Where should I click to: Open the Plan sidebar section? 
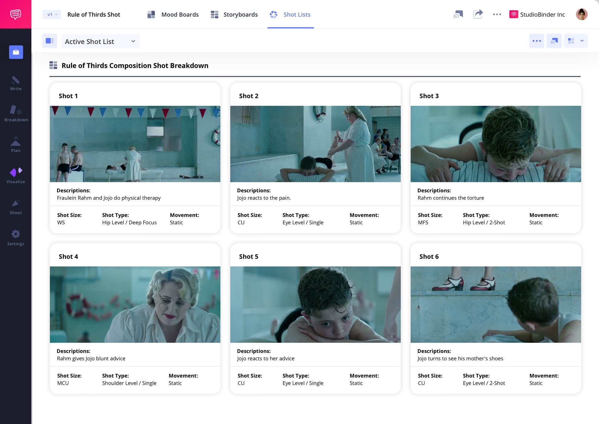[x=16, y=145]
